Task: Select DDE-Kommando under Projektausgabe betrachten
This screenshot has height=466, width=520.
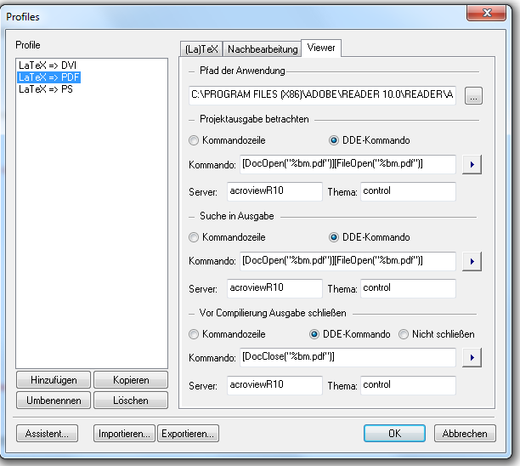Action: pyautogui.click(x=334, y=140)
